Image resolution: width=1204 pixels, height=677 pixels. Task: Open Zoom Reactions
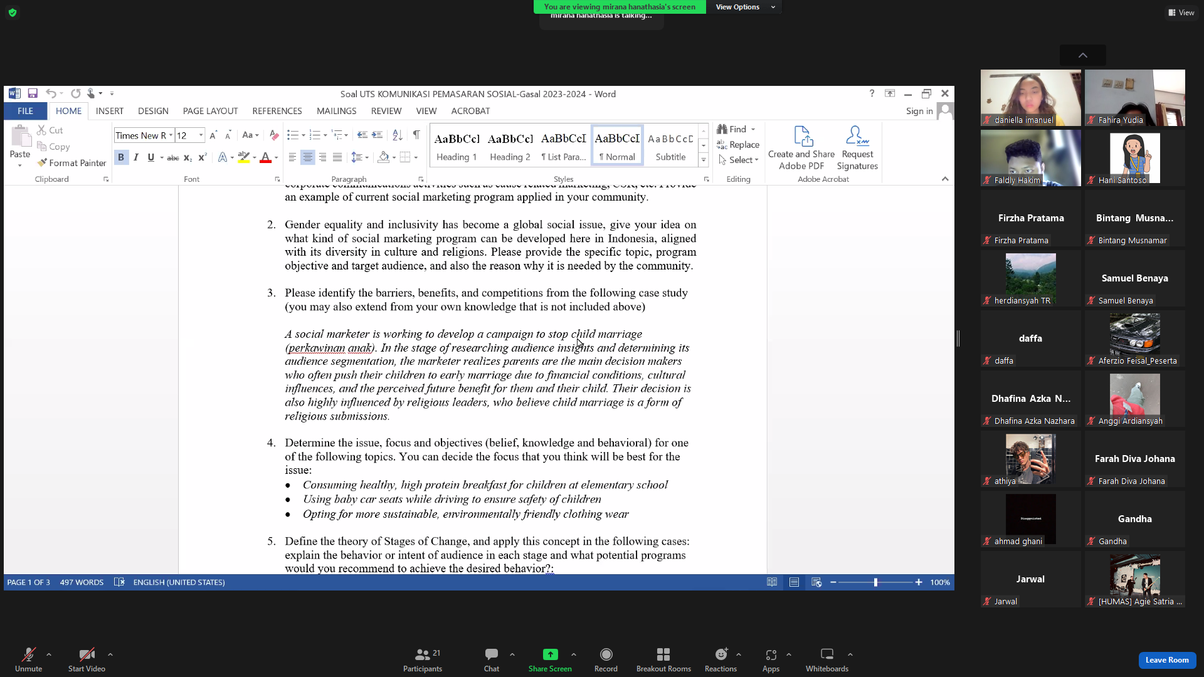click(721, 660)
